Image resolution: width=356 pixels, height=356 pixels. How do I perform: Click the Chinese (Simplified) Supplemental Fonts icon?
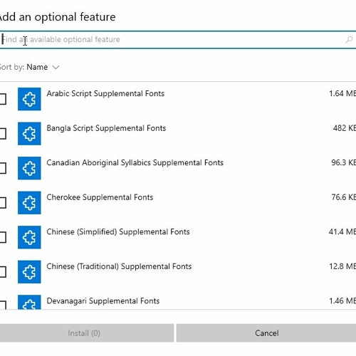tap(29, 237)
